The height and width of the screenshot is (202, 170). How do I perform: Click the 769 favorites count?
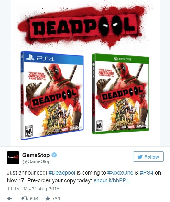click(56, 199)
